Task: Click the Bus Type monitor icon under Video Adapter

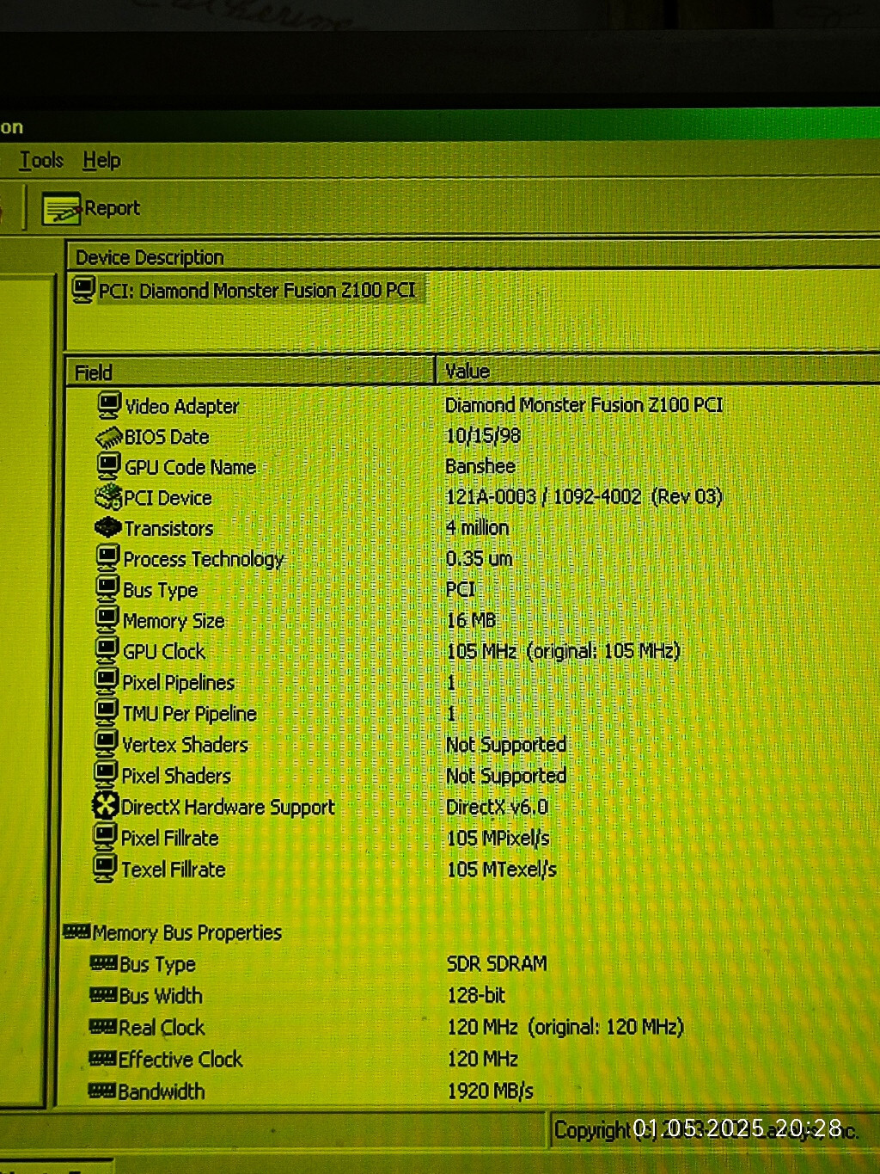Action: tap(107, 589)
